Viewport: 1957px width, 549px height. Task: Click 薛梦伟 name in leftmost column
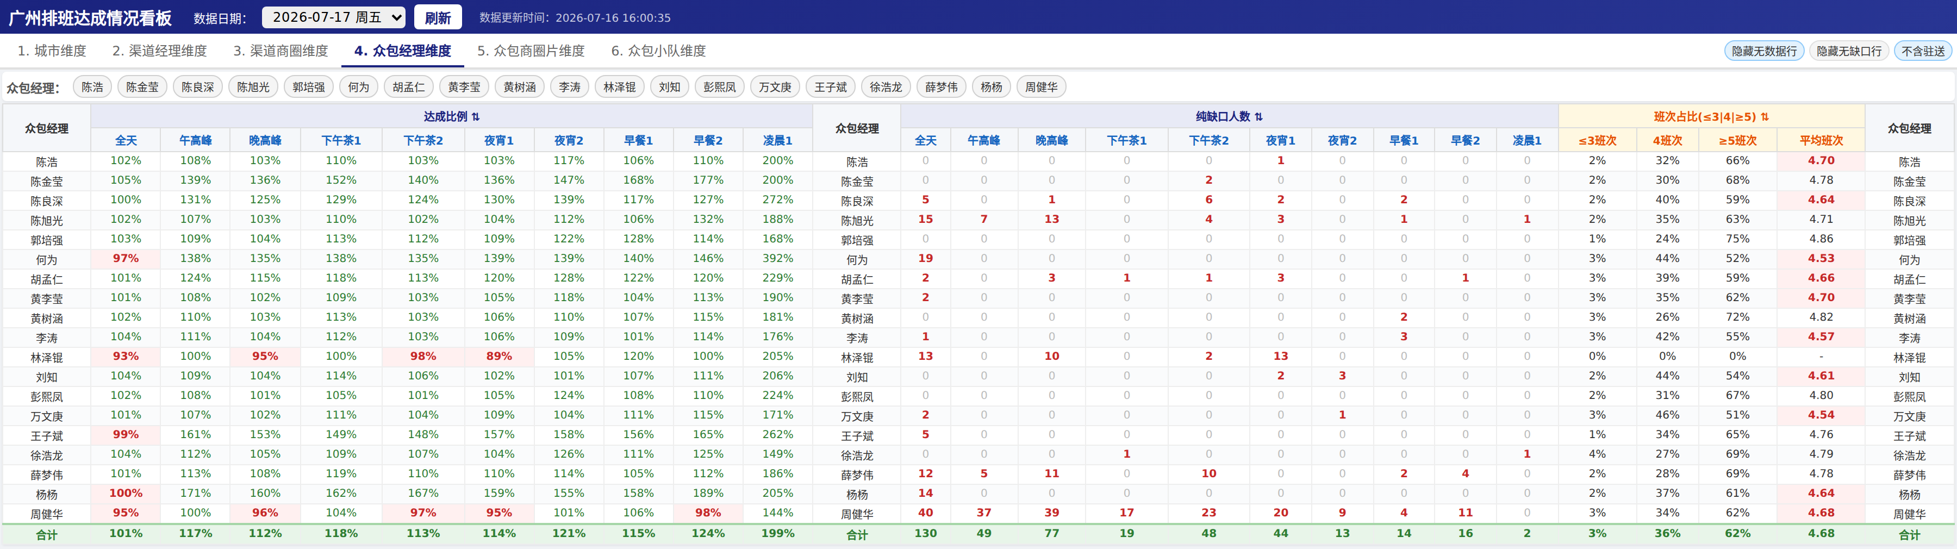click(x=47, y=475)
